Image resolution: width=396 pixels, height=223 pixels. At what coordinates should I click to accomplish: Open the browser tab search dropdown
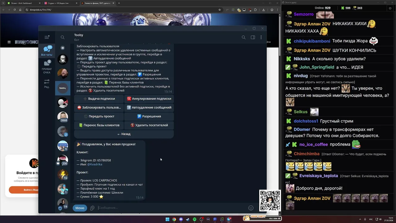click(3, 3)
